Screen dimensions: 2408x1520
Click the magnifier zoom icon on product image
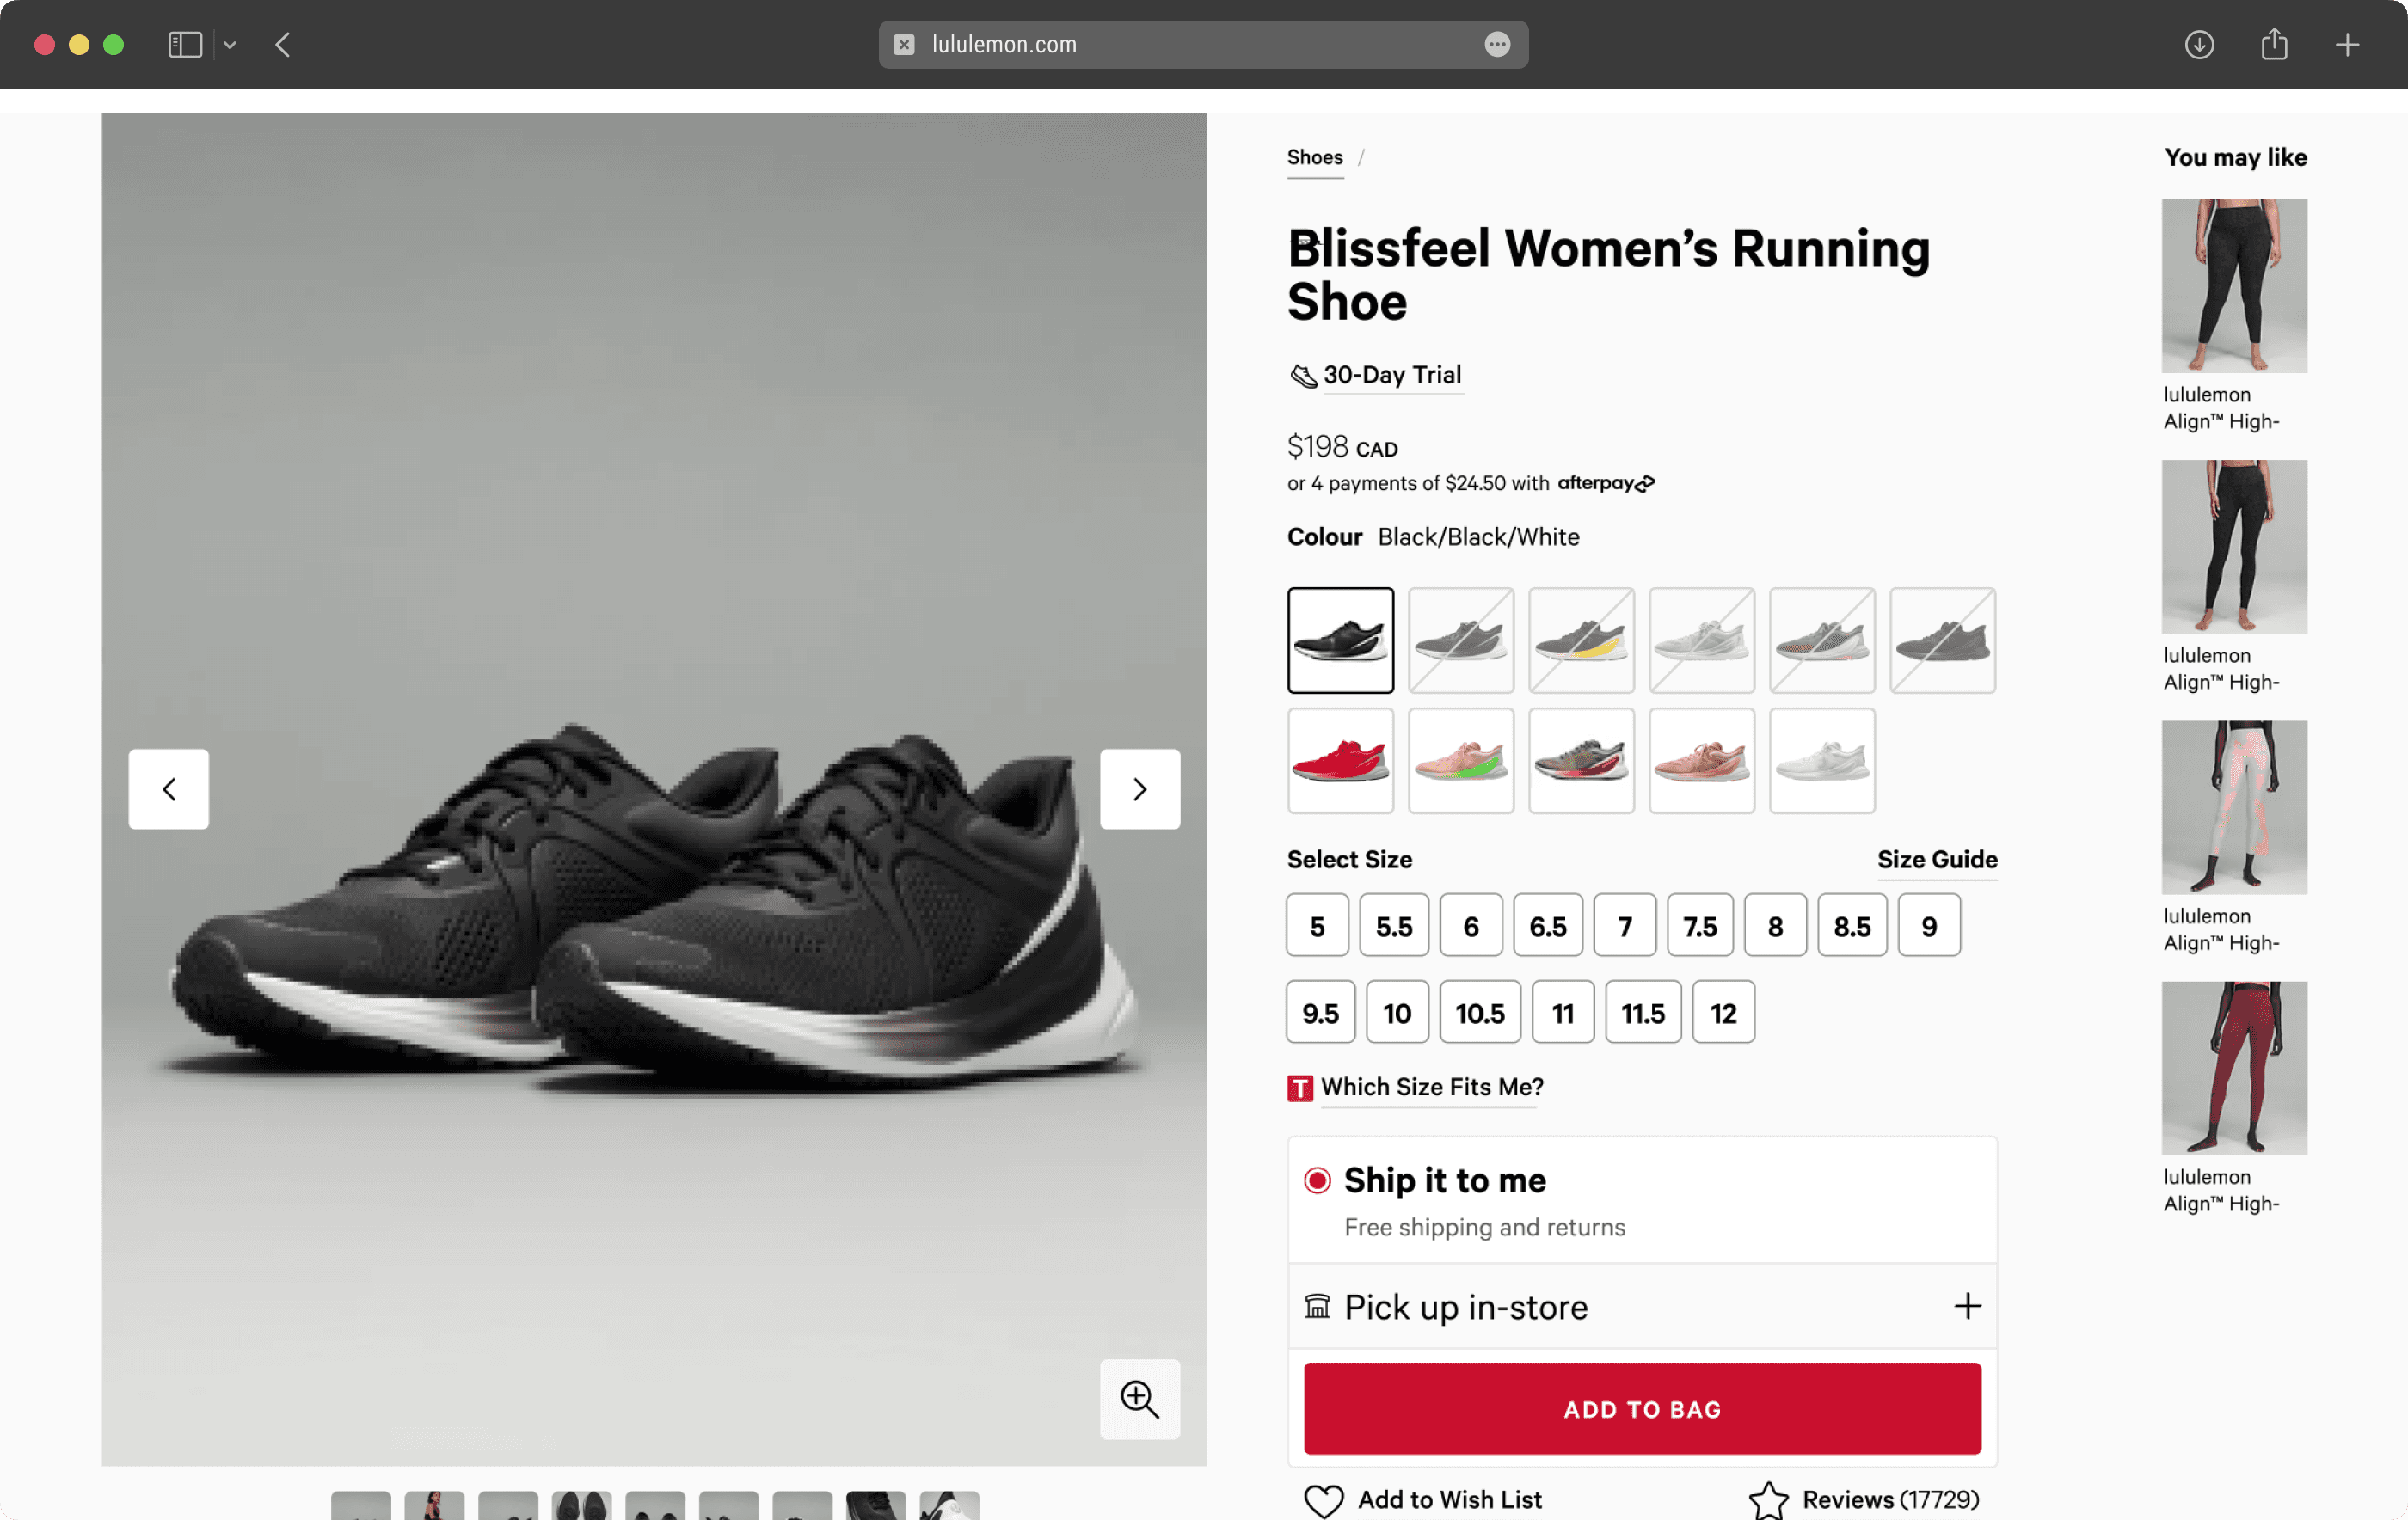[x=1139, y=1398]
